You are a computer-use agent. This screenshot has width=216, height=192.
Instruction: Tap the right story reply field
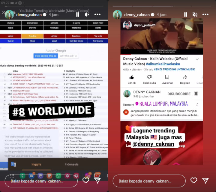tap(149, 181)
